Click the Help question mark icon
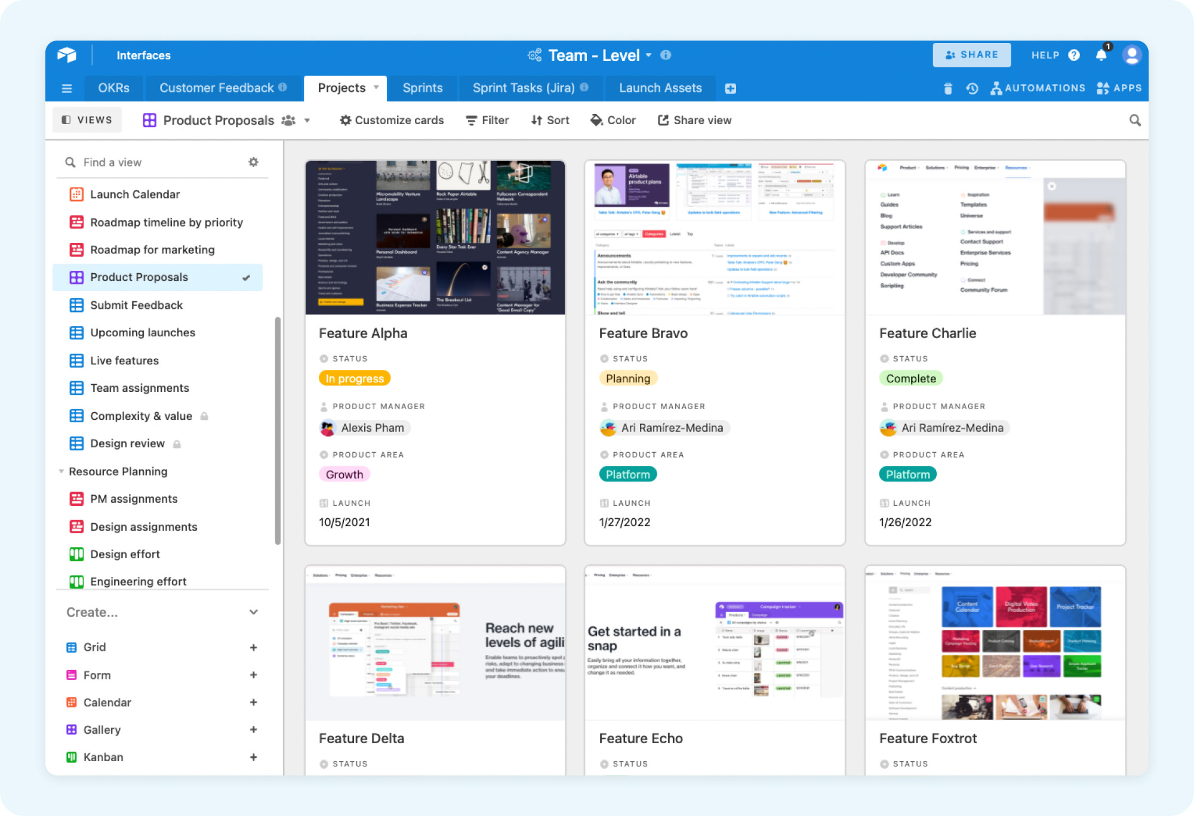The width and height of the screenshot is (1194, 816). coord(1074,55)
